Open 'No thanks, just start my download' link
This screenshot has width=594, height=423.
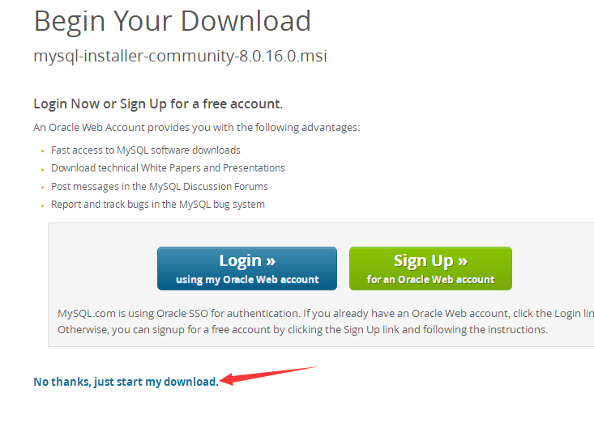tap(126, 382)
